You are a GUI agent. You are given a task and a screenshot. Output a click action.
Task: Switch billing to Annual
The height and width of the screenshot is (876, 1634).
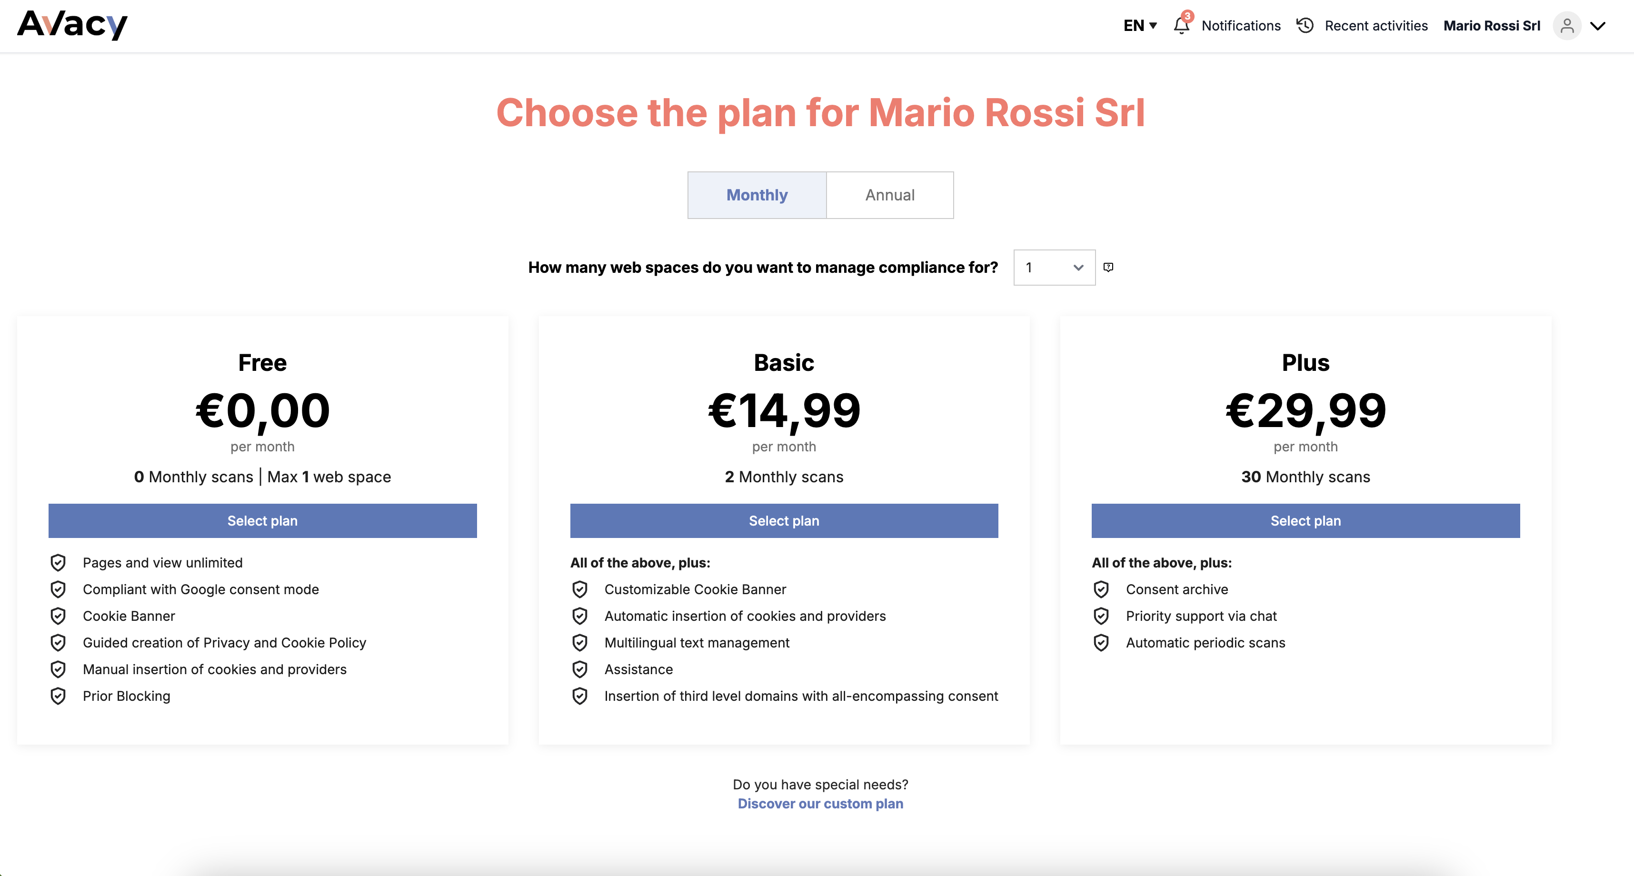click(x=889, y=195)
